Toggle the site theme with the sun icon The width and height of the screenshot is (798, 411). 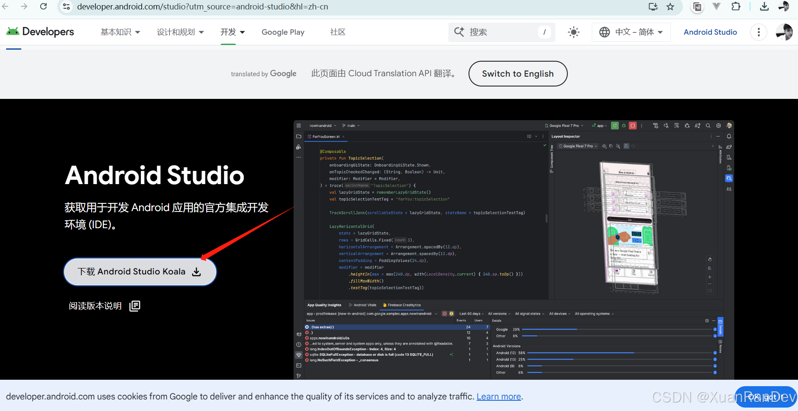(573, 32)
